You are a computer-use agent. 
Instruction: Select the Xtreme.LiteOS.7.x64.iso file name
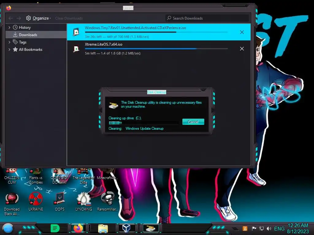pyautogui.click(x=104, y=44)
